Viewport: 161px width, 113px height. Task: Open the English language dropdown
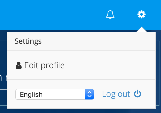click(55, 94)
